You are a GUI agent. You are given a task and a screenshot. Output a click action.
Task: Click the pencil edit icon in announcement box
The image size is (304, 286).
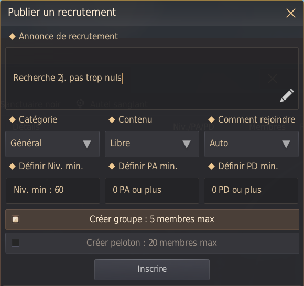287,95
